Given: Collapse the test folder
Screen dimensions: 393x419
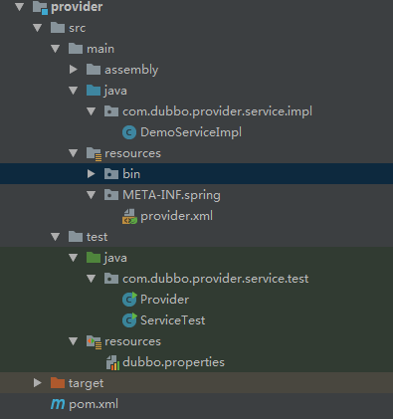Looking at the screenshot, I should pyautogui.click(x=55, y=237).
